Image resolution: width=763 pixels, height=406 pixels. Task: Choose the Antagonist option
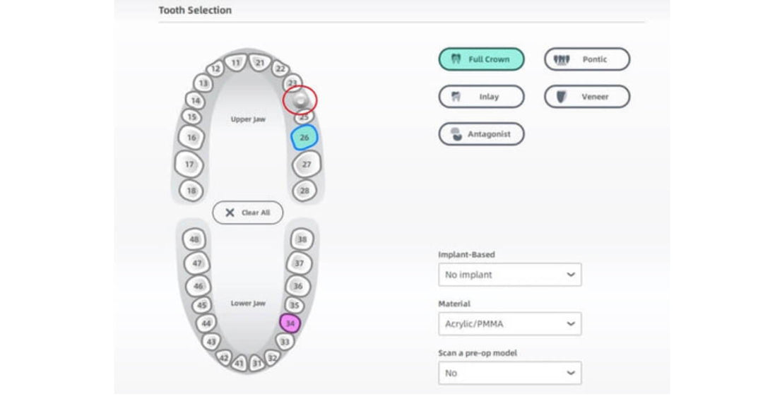pyautogui.click(x=481, y=134)
